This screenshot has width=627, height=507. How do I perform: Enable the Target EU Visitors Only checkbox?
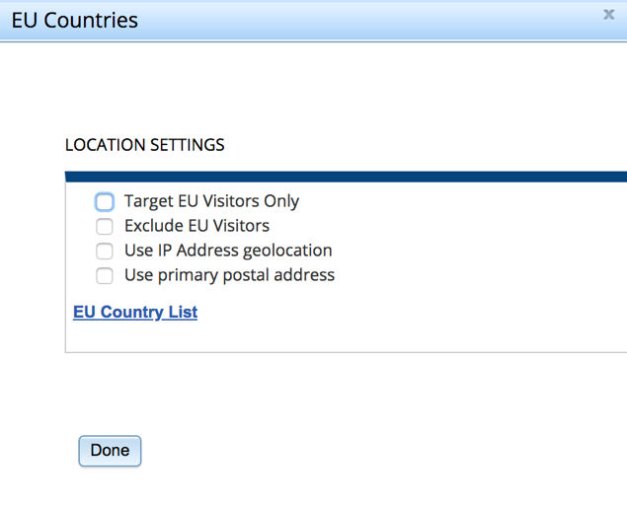tap(105, 202)
